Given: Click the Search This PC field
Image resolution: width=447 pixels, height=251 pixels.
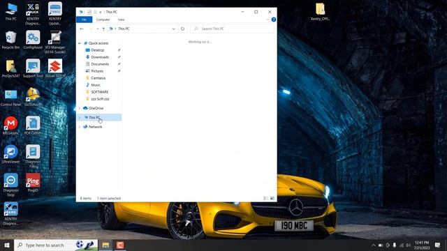Looking at the screenshot, I should pyautogui.click(x=233, y=29).
